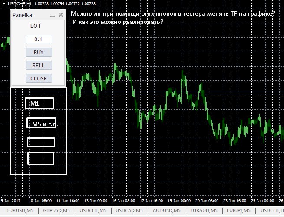The height and width of the screenshot is (217, 284).
Task: Switch to the EURUSD,M5 chart tab
Action: 20,210
